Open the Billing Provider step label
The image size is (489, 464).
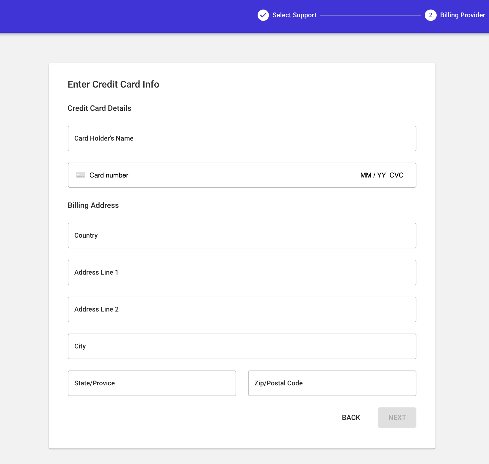463,15
